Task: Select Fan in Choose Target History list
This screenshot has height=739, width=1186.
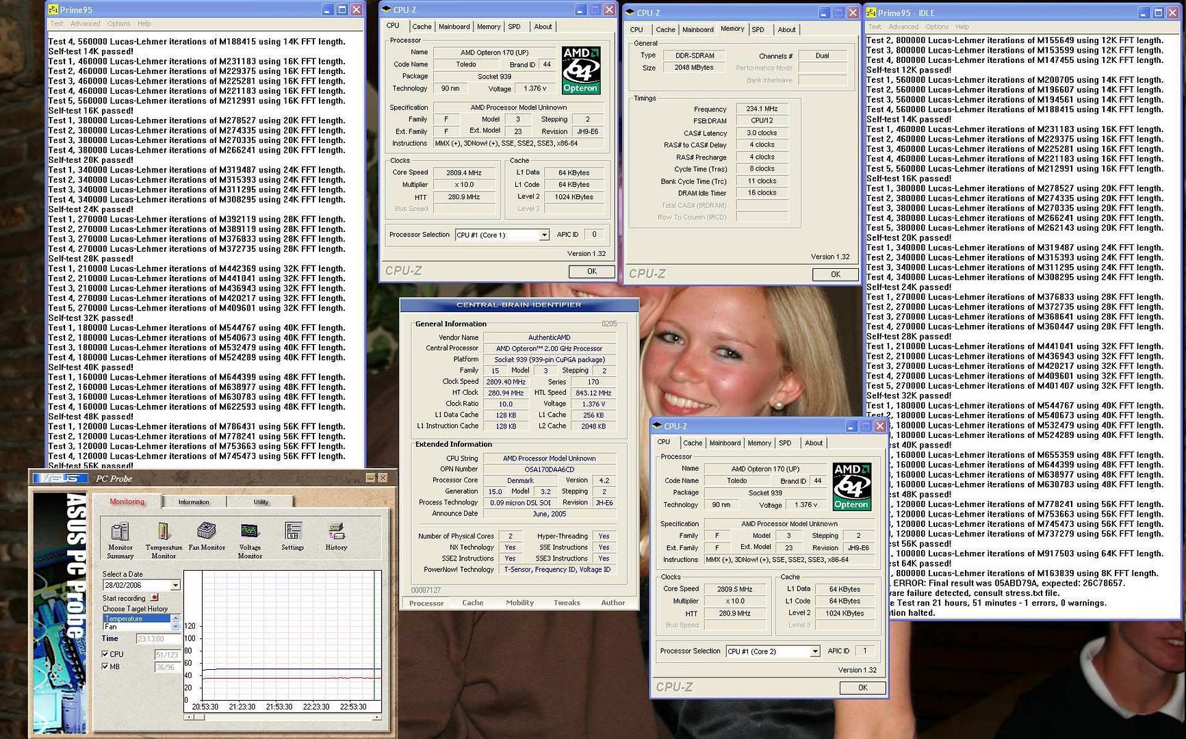Action: 136,627
